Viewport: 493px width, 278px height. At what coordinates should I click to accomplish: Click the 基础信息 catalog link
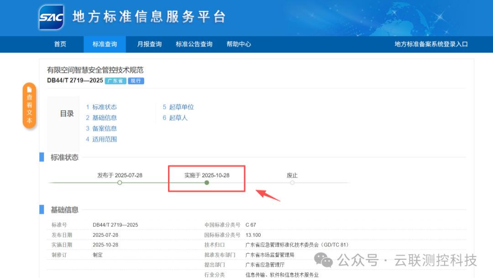104,118
